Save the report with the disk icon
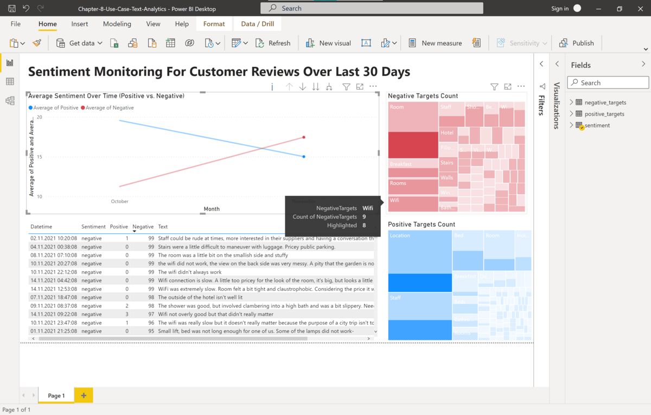Image resolution: width=651 pixels, height=415 pixels. point(12,9)
